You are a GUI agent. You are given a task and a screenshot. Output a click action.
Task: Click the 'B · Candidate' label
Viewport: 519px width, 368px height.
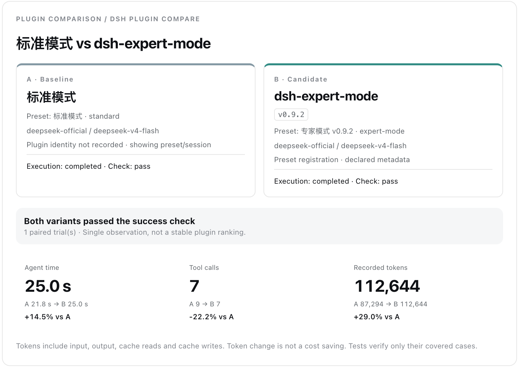pos(301,79)
